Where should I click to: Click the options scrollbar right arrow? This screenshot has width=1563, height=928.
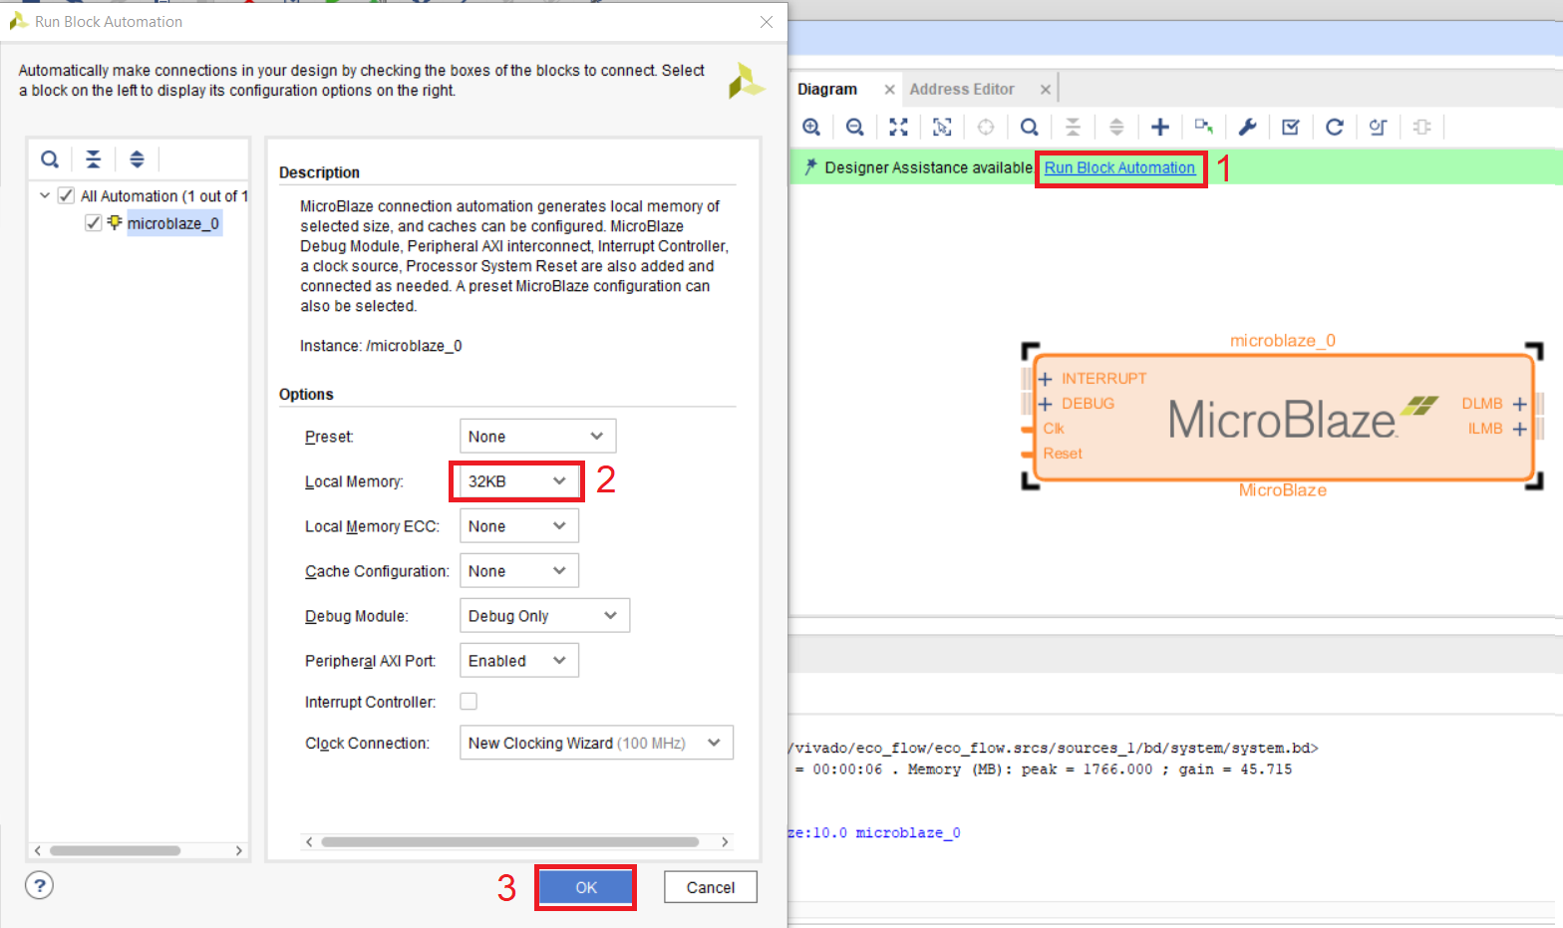(x=725, y=842)
